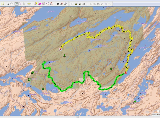Pick the Track Erase tool
Screen dimensions: 160x118
39,4
